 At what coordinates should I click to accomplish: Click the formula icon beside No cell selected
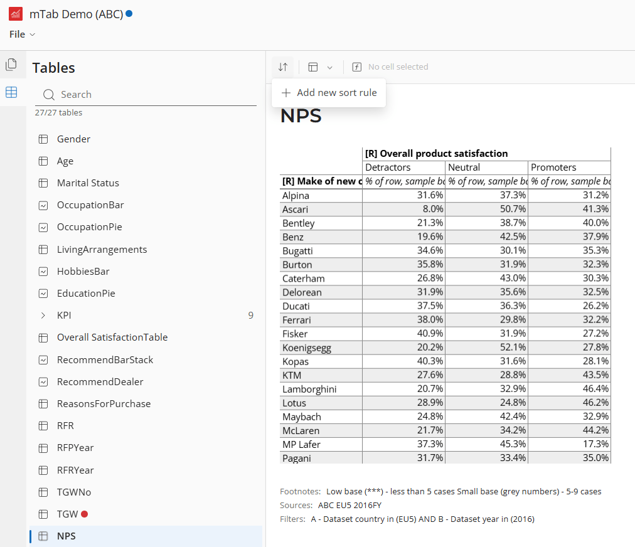[357, 67]
